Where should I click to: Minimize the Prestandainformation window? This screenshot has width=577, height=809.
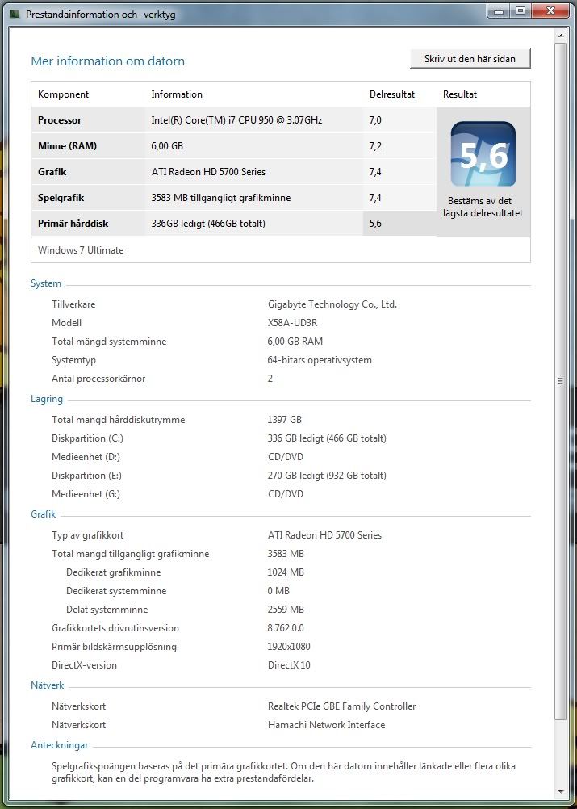click(499, 10)
